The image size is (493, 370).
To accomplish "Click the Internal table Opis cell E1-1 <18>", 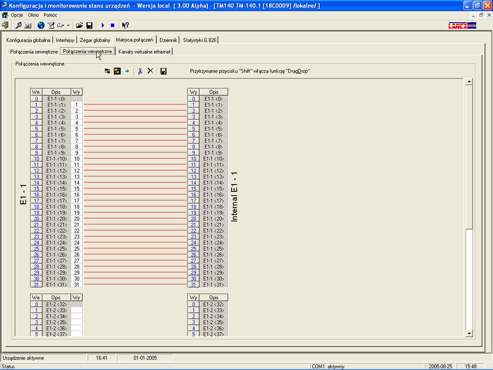I will click(x=213, y=207).
